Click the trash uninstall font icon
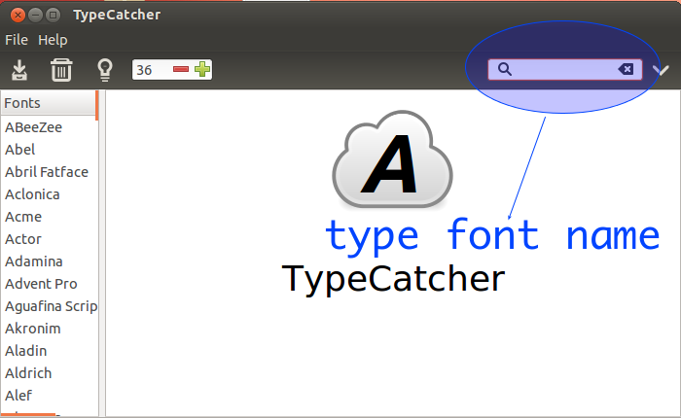681x418 pixels. pyautogui.click(x=61, y=70)
